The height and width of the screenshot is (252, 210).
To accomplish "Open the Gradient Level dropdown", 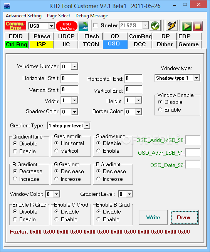I will click(129, 194).
